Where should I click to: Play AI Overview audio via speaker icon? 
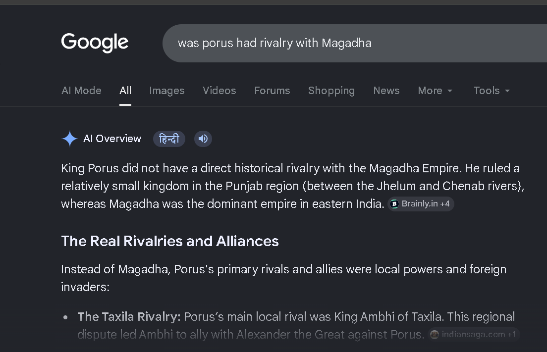[x=203, y=139]
